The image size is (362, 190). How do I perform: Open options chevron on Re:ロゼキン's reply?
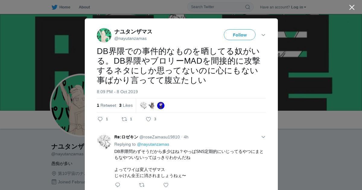263,137
